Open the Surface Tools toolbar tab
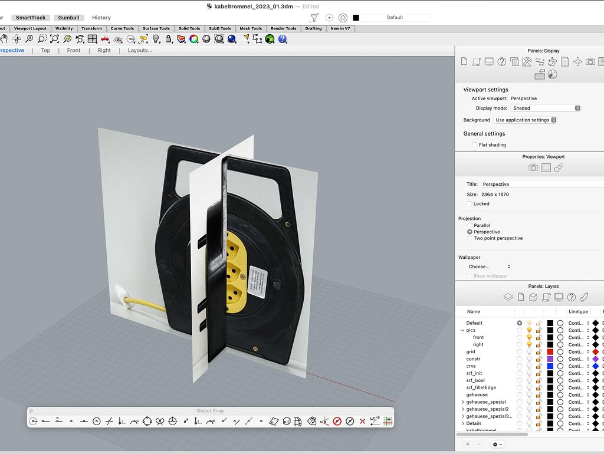 point(156,28)
